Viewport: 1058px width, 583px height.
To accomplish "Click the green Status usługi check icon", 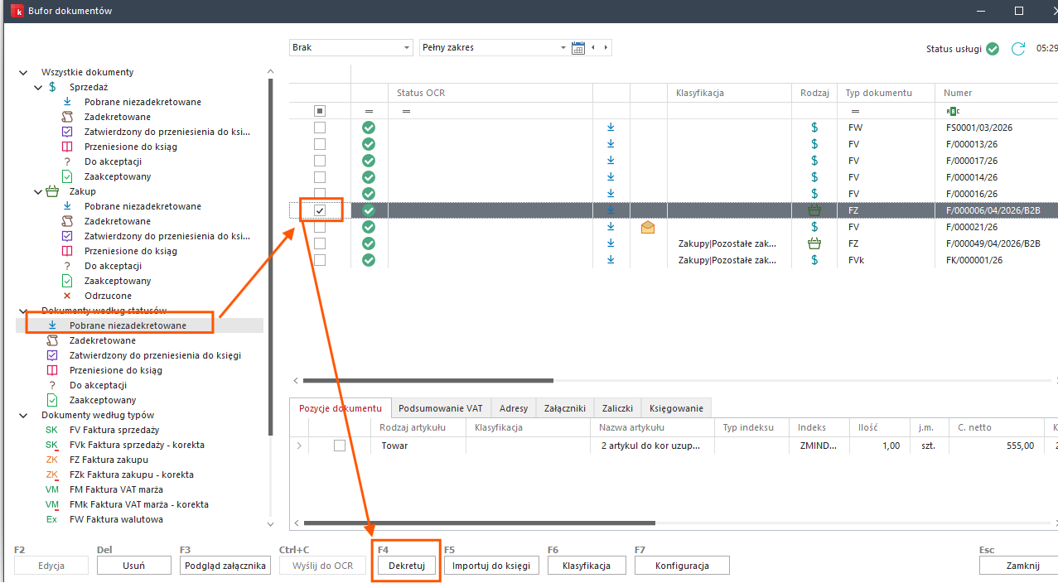I will pos(992,49).
